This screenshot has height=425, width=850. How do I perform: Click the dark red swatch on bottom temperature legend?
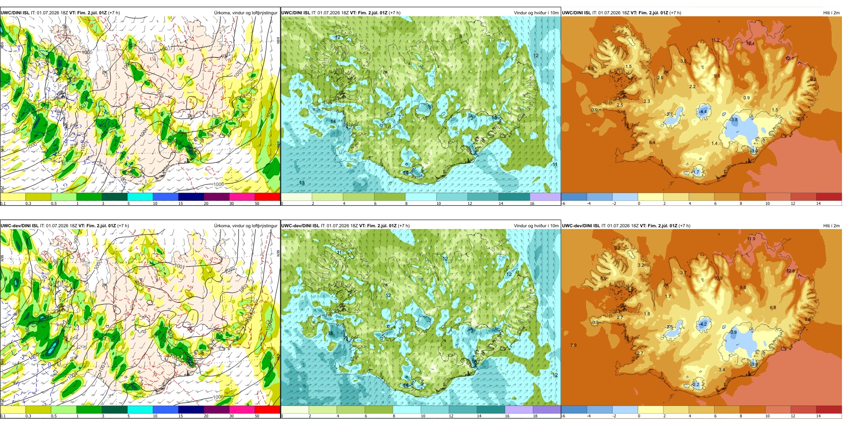(x=829, y=409)
